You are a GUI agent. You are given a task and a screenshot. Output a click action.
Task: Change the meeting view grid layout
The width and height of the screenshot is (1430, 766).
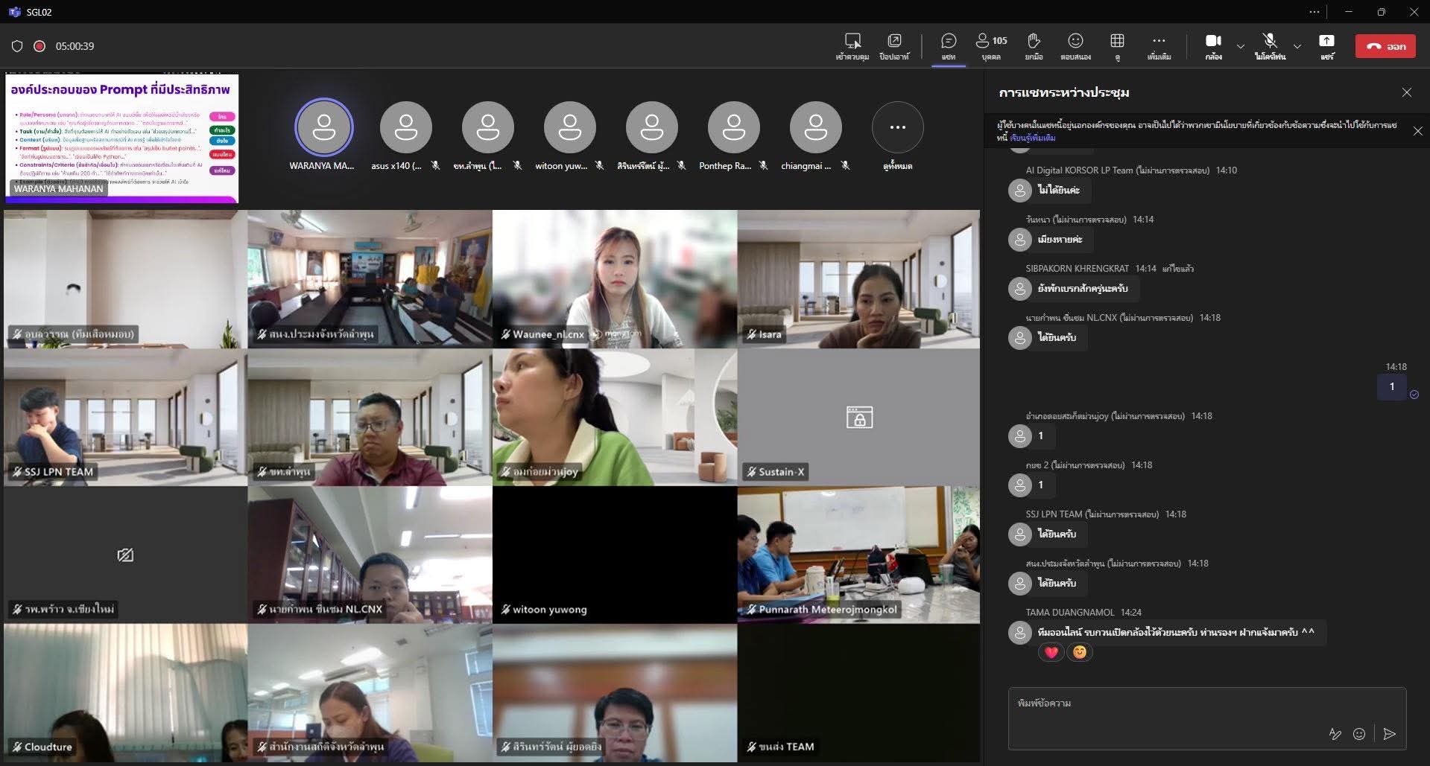click(1116, 45)
